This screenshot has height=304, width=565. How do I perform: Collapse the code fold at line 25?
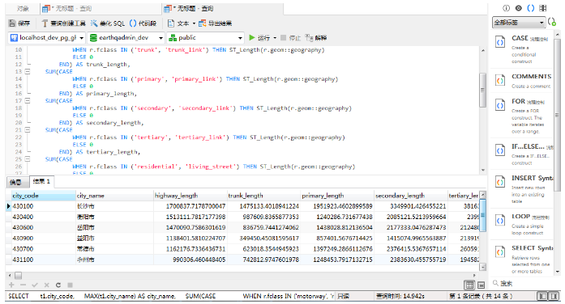click(x=28, y=158)
